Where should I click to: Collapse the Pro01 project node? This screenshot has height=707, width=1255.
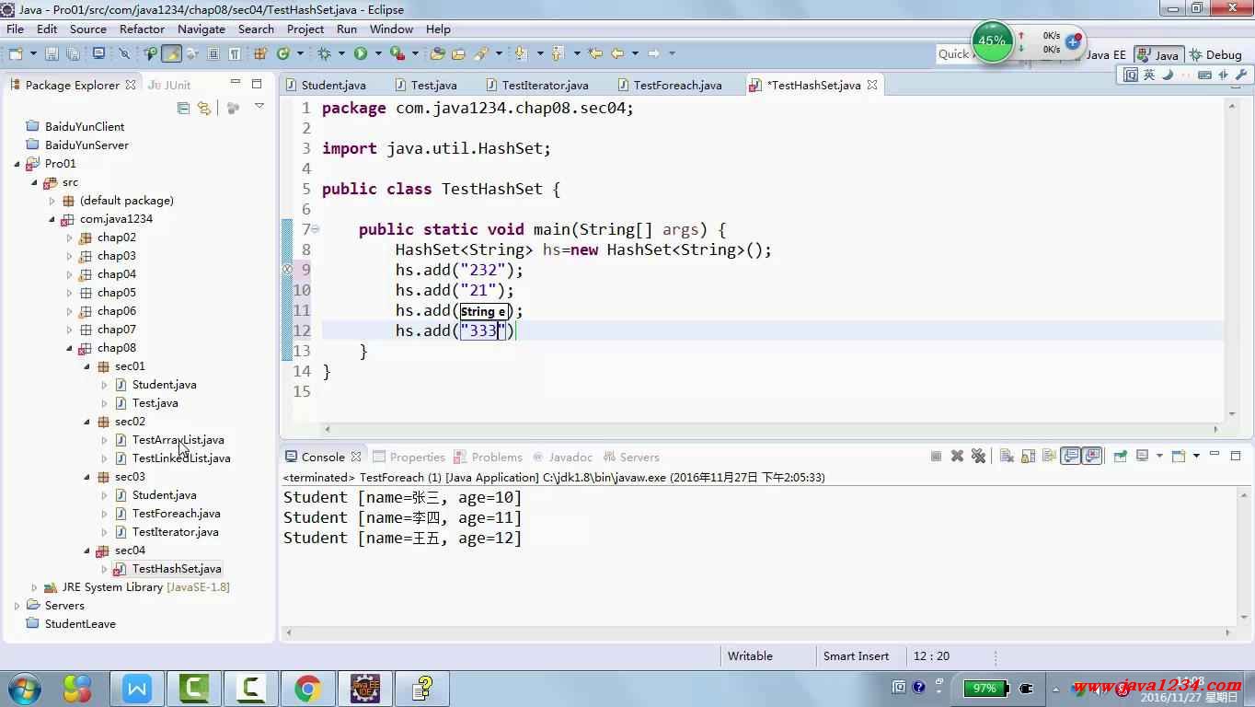pos(17,164)
